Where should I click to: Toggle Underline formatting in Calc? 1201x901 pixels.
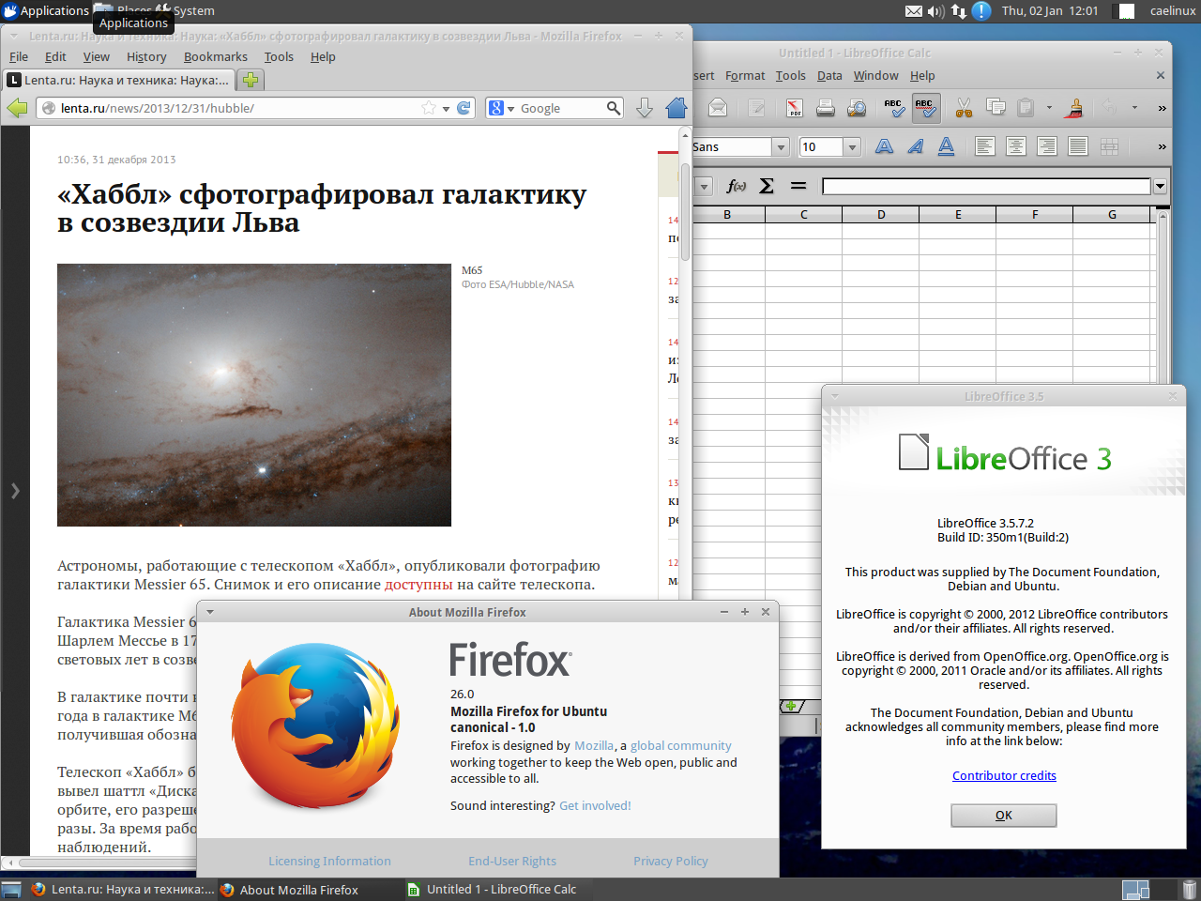tap(946, 146)
